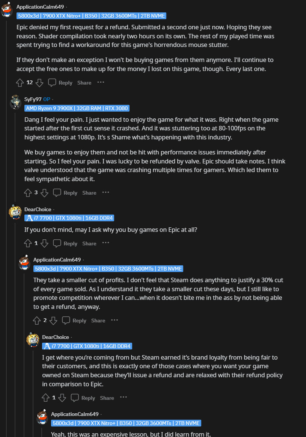Open more options on SyFy97's comment
306x437 pixels.
click(106, 192)
